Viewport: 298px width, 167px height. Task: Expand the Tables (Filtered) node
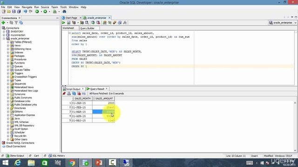pyautogui.click(x=8, y=42)
